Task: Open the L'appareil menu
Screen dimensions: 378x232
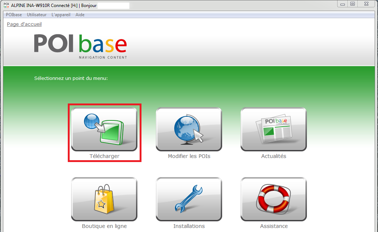Action: [61, 15]
